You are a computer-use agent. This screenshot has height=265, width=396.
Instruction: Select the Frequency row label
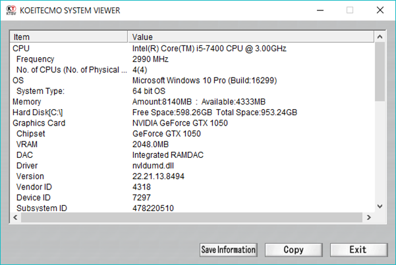point(36,59)
